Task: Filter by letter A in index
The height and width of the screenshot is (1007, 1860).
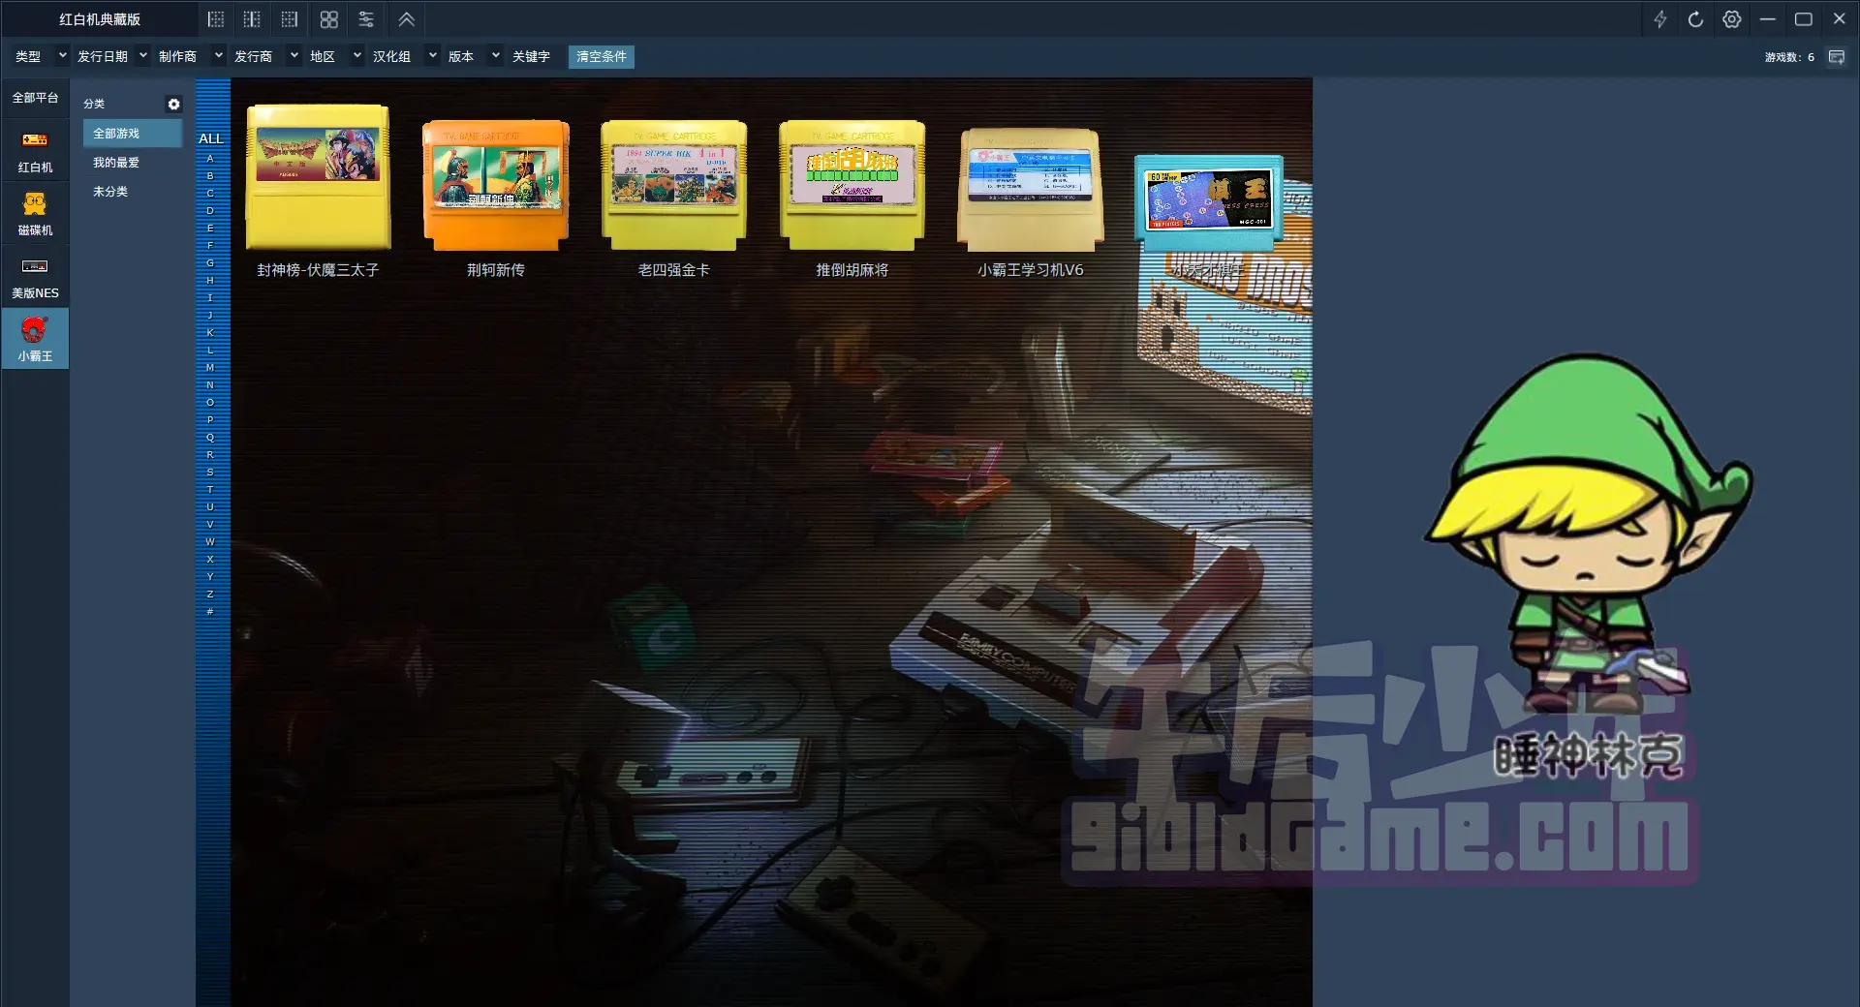Action: click(x=210, y=159)
